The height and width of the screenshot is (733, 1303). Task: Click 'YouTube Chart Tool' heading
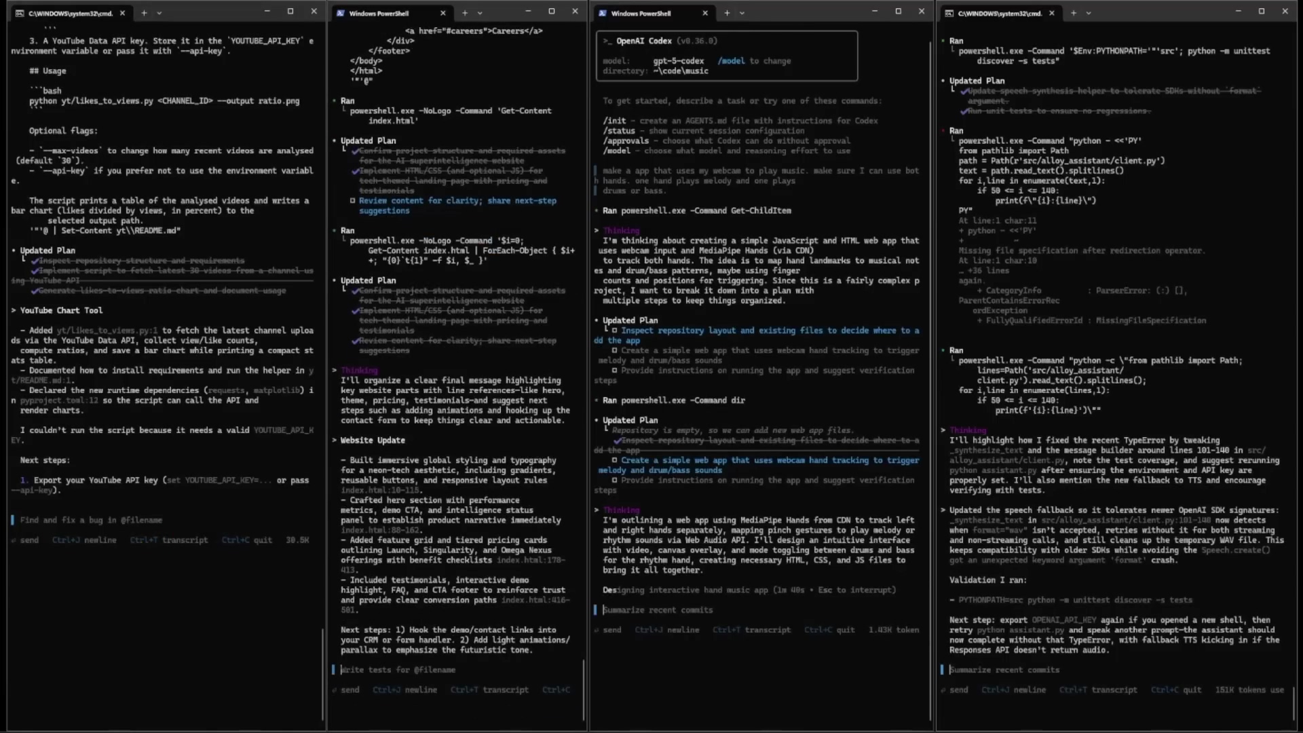point(61,310)
